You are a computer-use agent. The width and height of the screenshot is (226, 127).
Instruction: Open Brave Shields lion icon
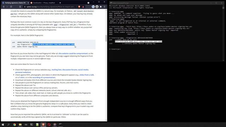[79, 7]
